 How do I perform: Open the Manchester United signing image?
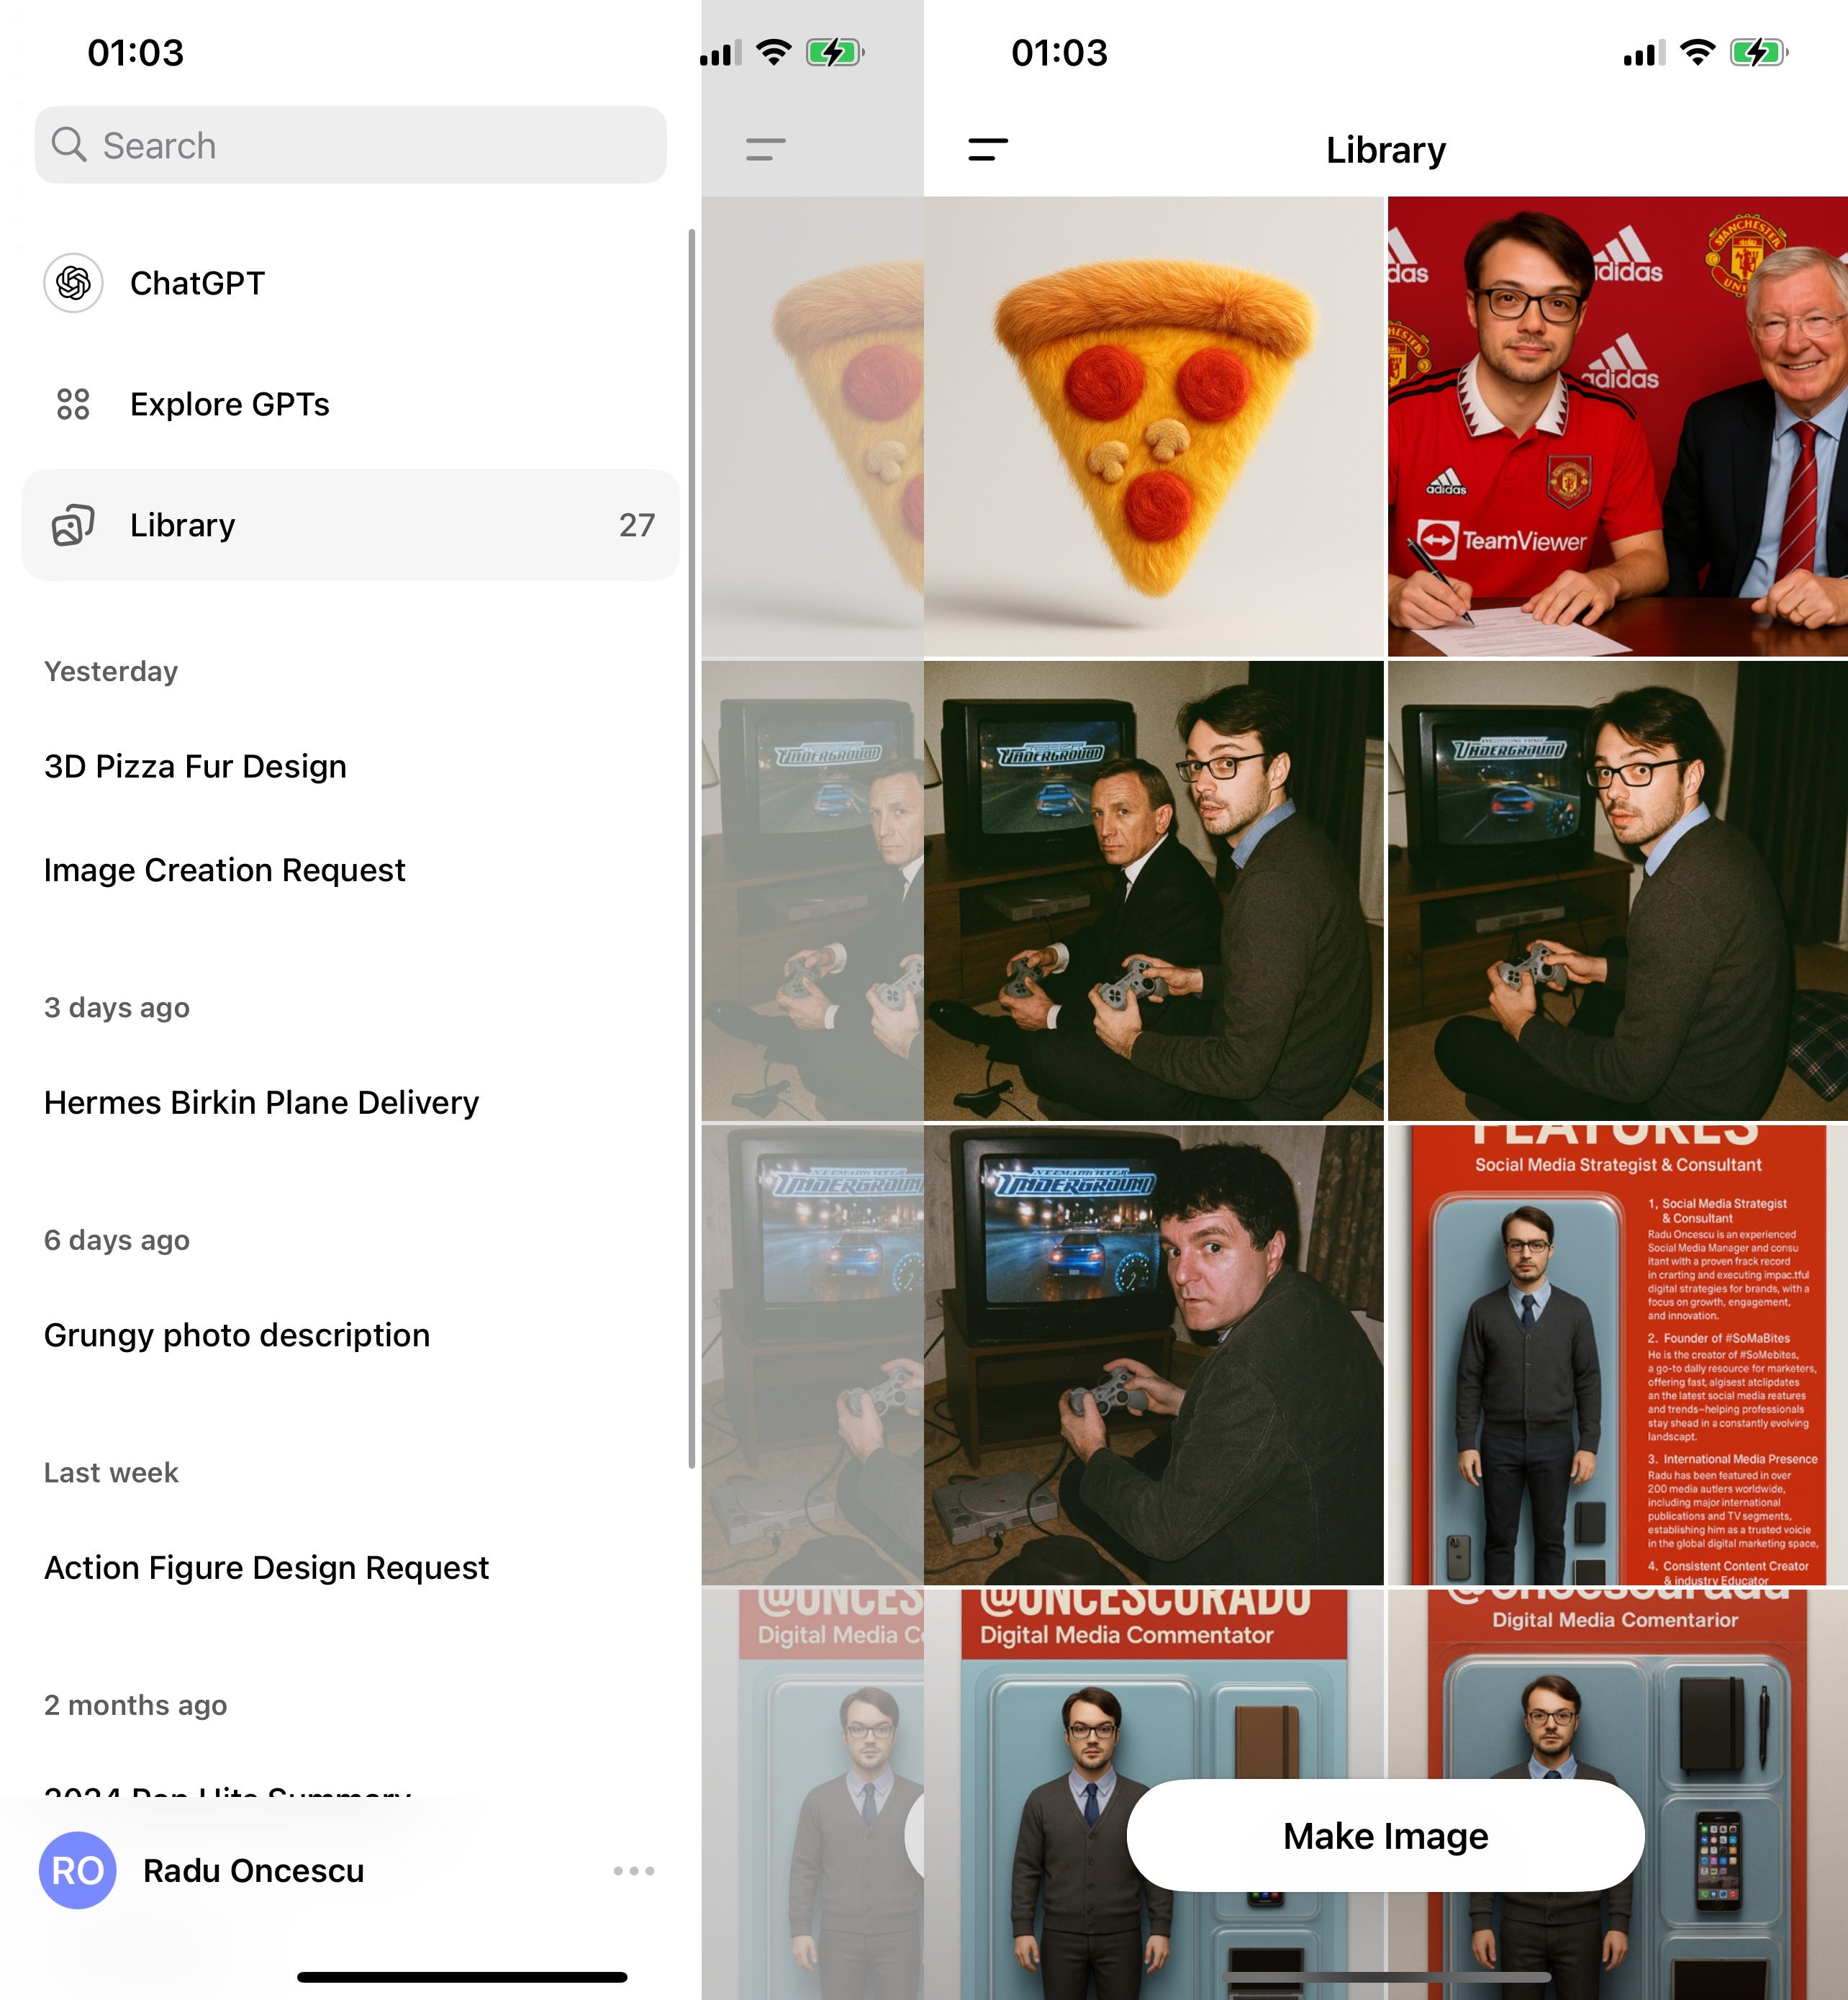(x=1618, y=426)
